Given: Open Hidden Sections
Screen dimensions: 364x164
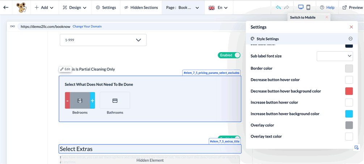Looking at the screenshot, I should pos(141,7).
